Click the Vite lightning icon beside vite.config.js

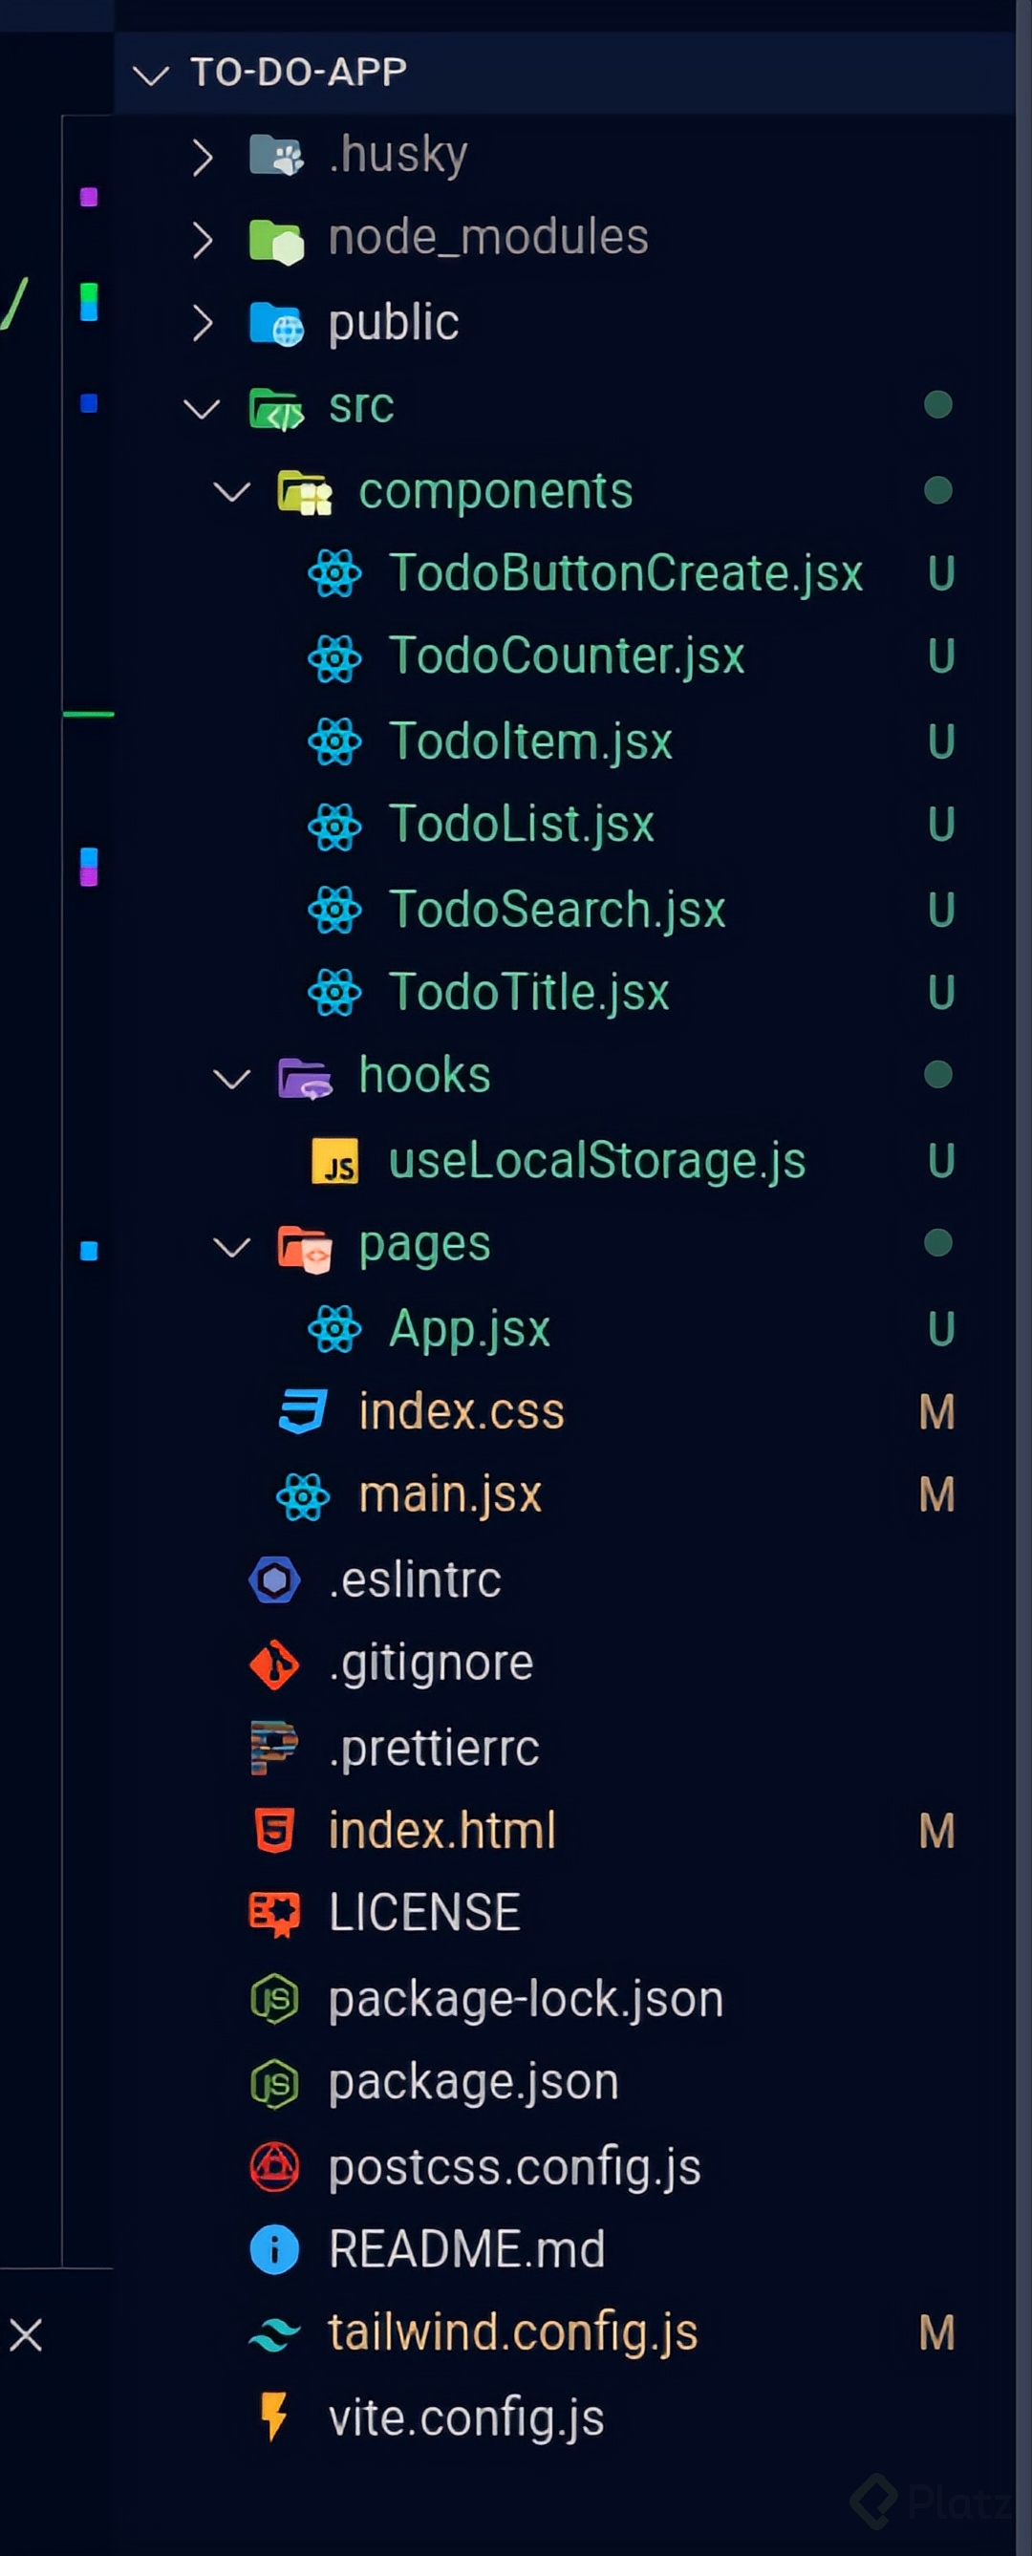pyautogui.click(x=274, y=2417)
